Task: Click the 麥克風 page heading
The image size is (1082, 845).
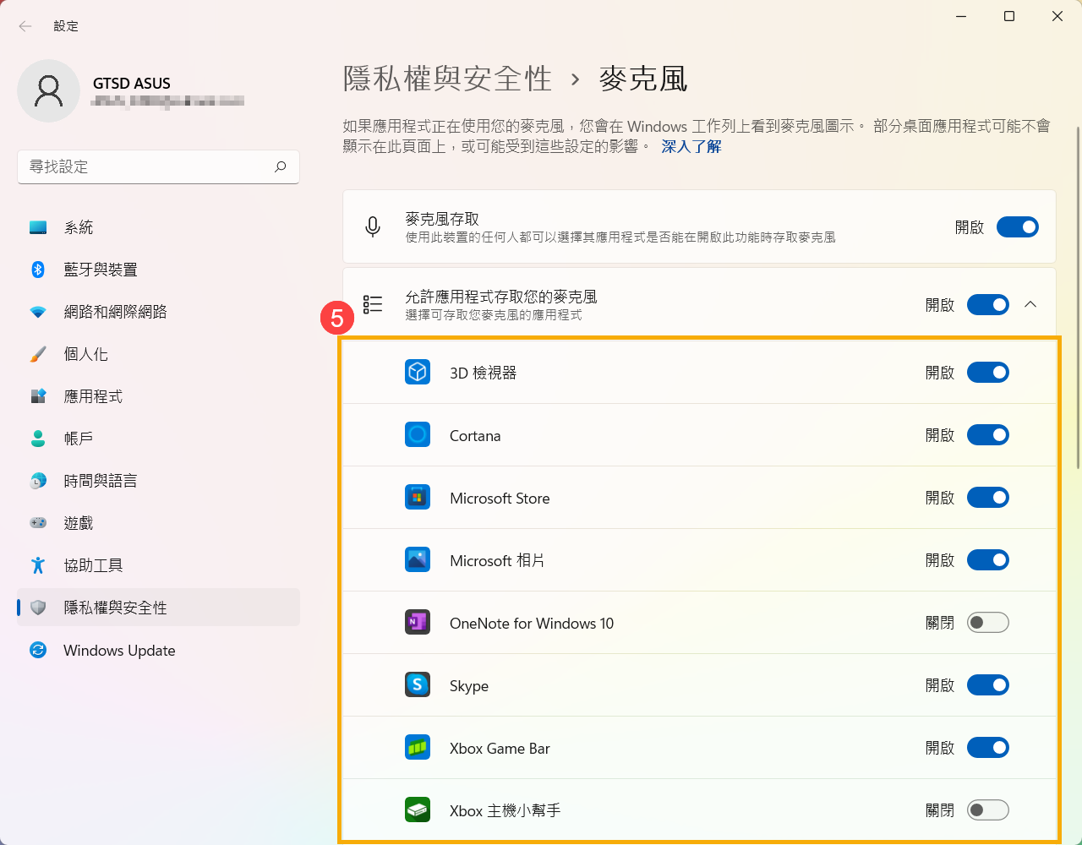Action: pyautogui.click(x=643, y=79)
